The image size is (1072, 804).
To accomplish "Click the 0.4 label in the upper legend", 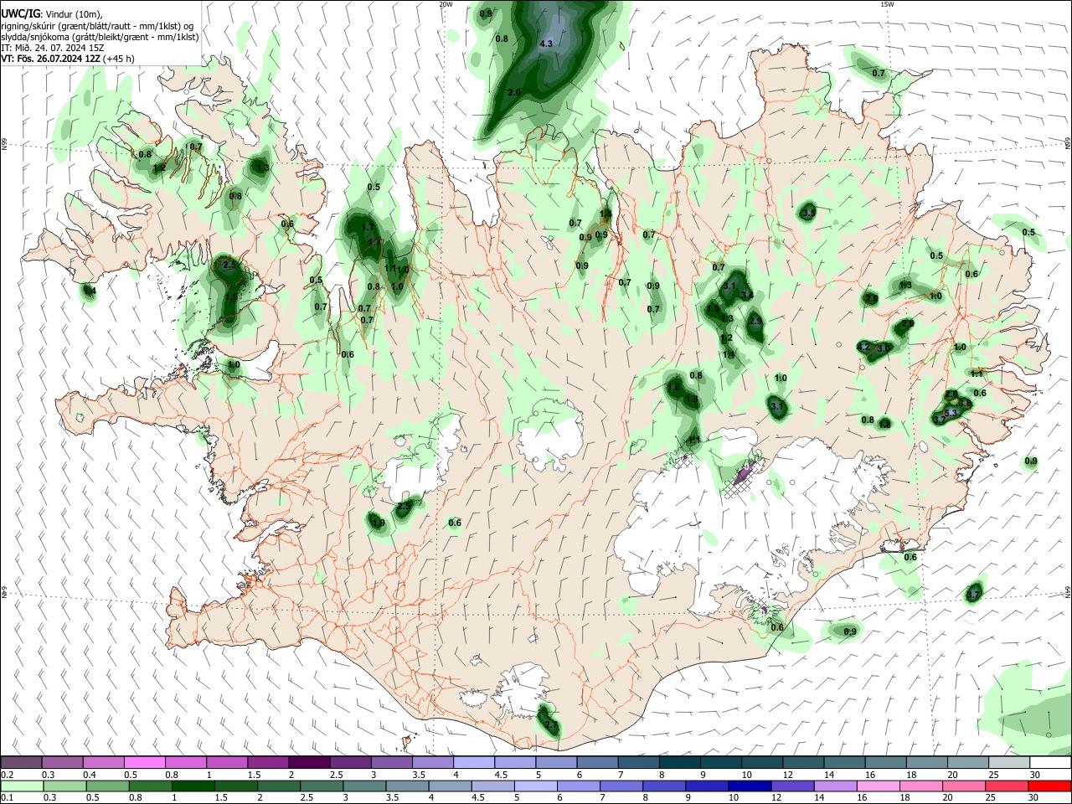I will tap(90, 775).
